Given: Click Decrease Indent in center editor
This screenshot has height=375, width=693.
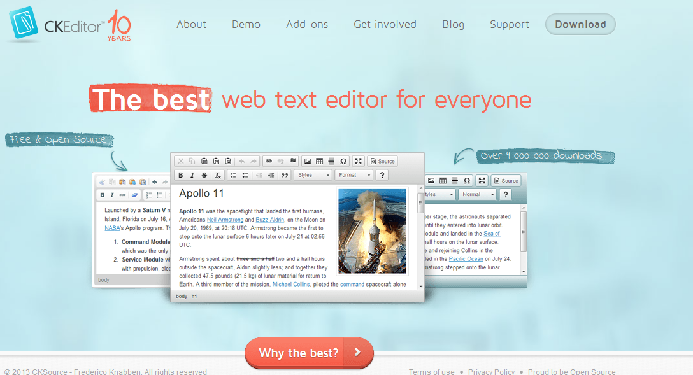Looking at the screenshot, I should click(x=259, y=175).
